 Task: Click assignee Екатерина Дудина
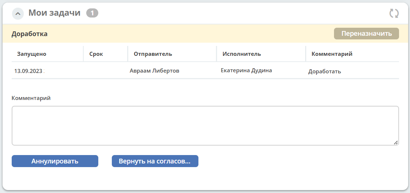pos(246,70)
